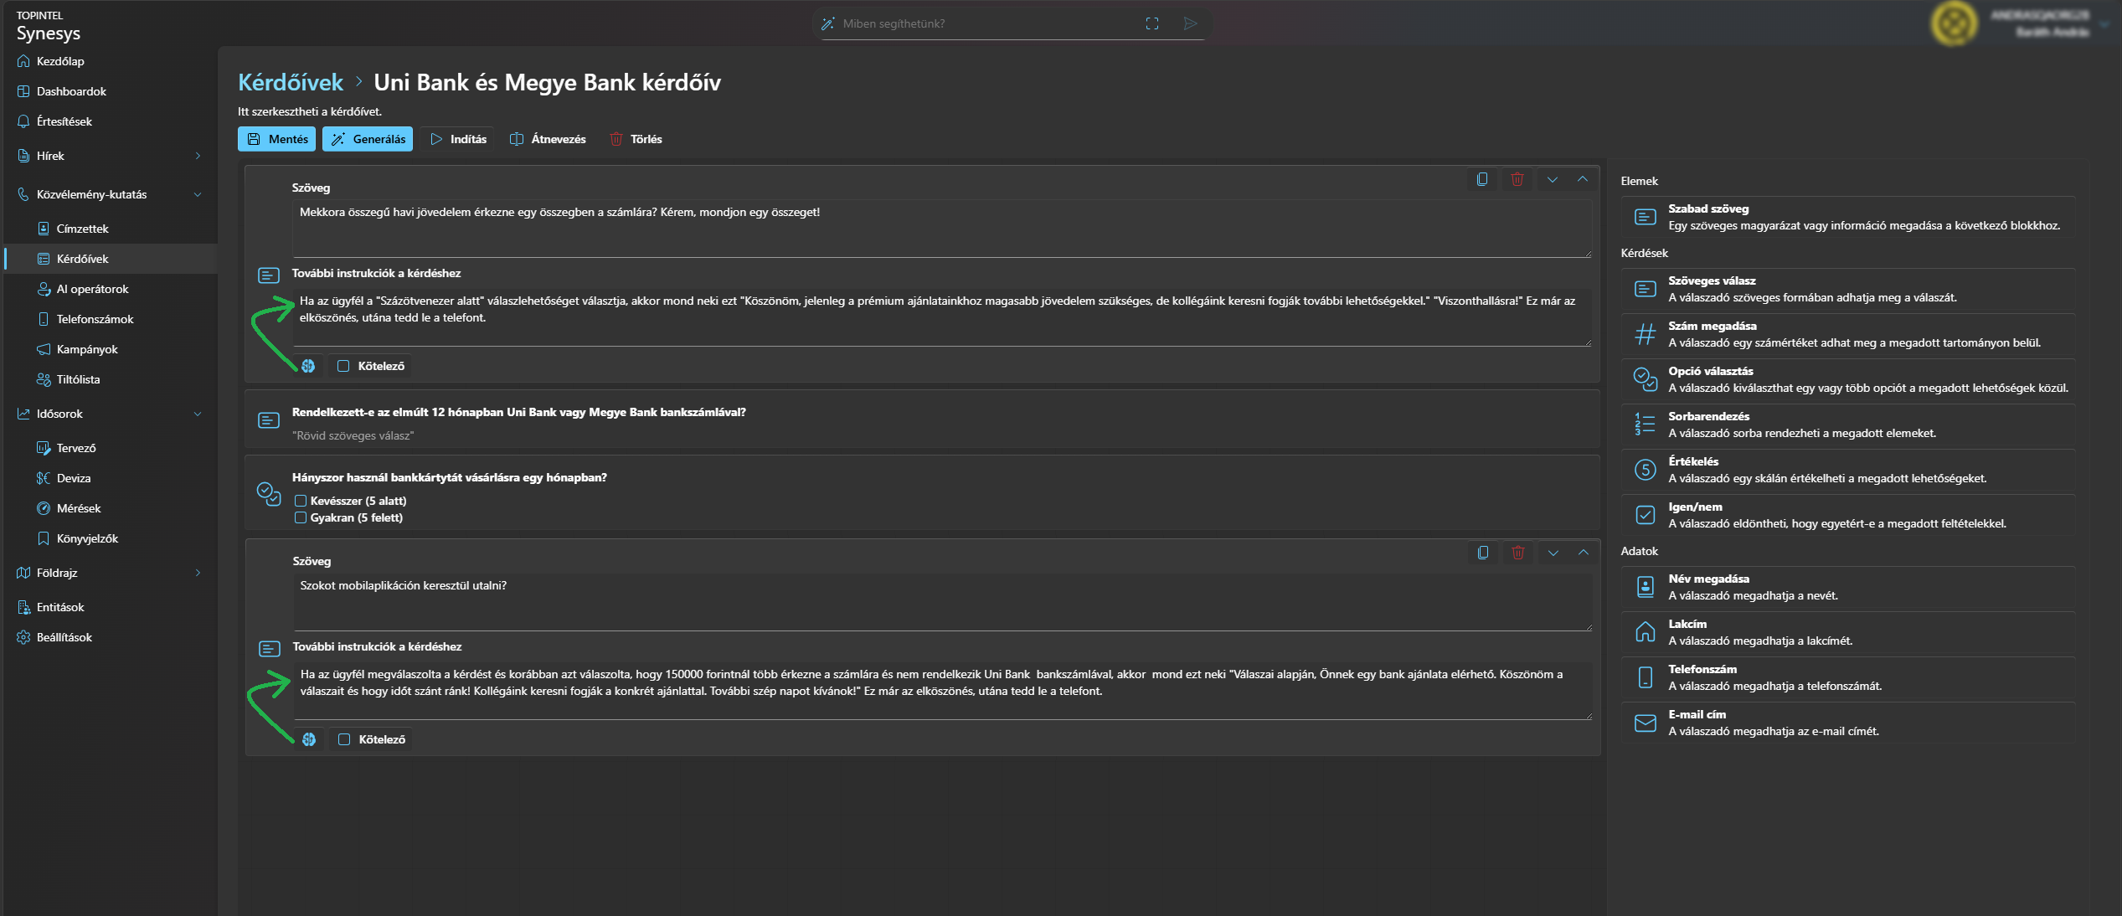Move the mobile app question block up
The width and height of the screenshot is (2122, 916).
[1584, 553]
